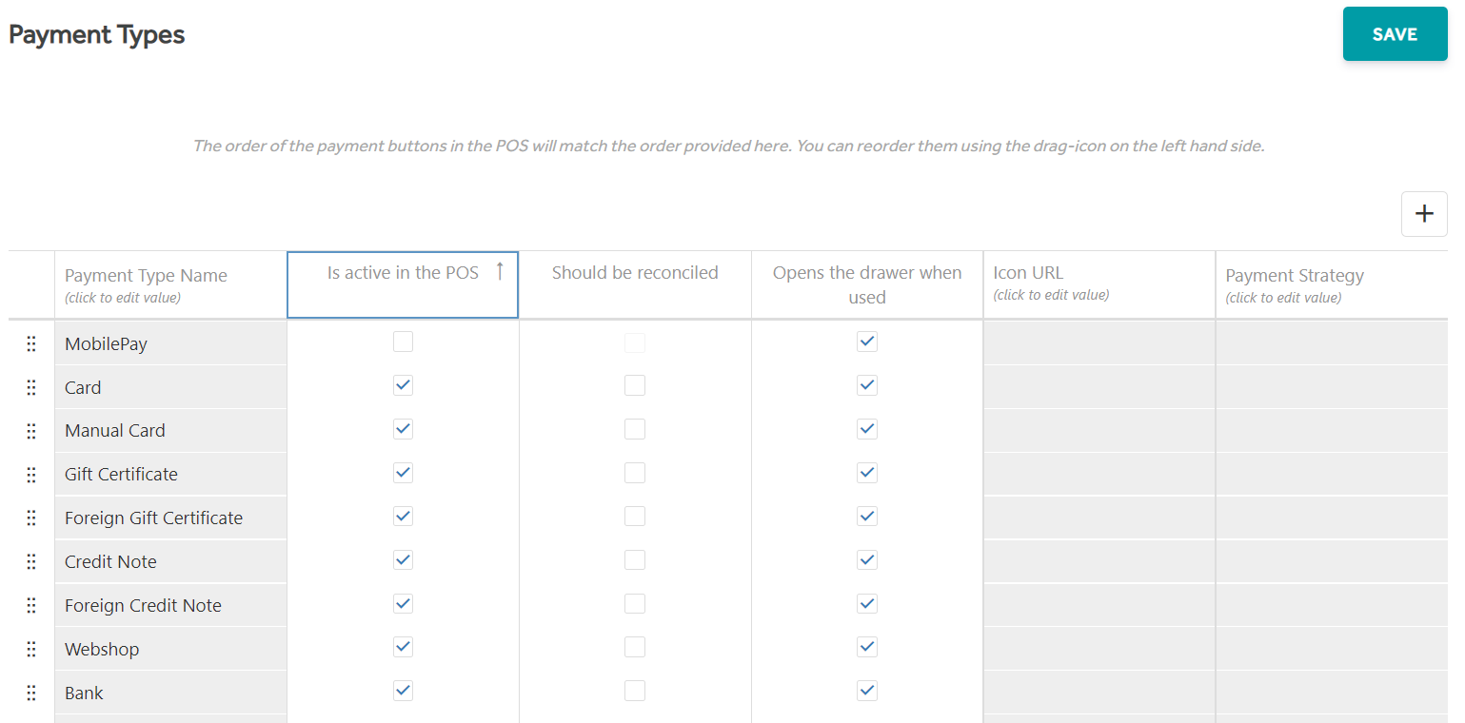Edit the Gift Certificate name cell

170,475
